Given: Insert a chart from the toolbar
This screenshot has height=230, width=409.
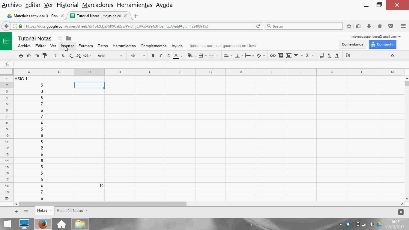Looking at the screenshot, I should 288,56.
